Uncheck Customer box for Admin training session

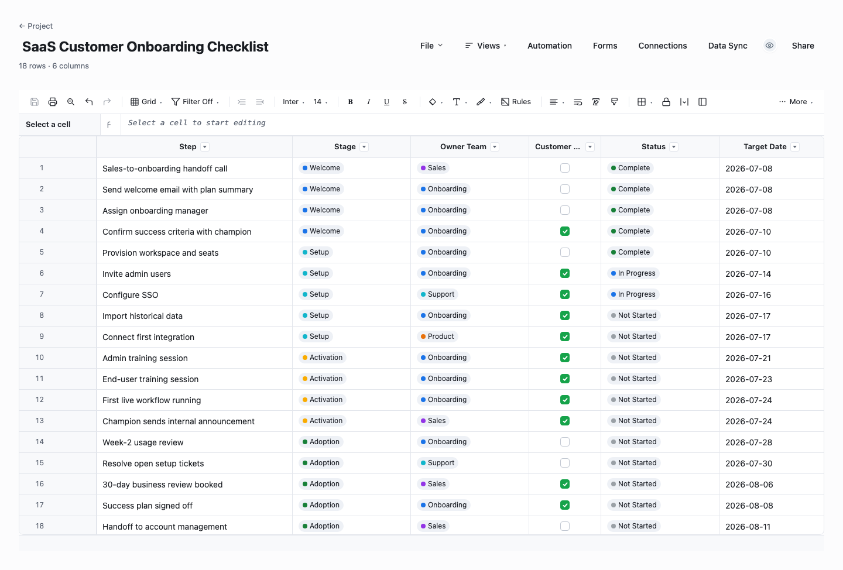(565, 358)
